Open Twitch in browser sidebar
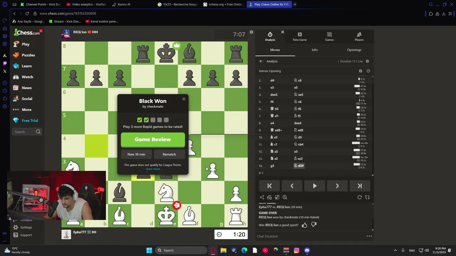456x256 pixels. tap(5, 63)
